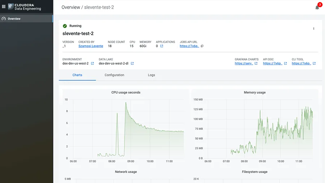The image size is (325, 183).
Task: Open the three-dot actions menu
Action: 313,29
